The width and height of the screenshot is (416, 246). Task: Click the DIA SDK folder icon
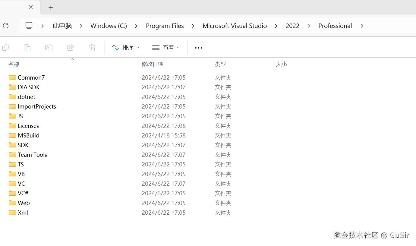(x=12, y=87)
